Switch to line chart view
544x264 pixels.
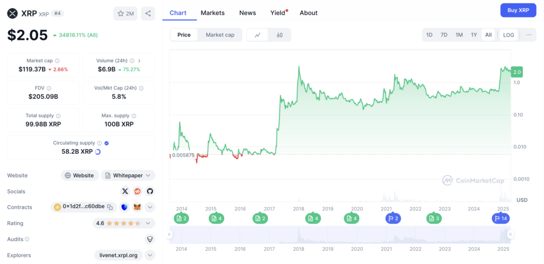tap(258, 35)
